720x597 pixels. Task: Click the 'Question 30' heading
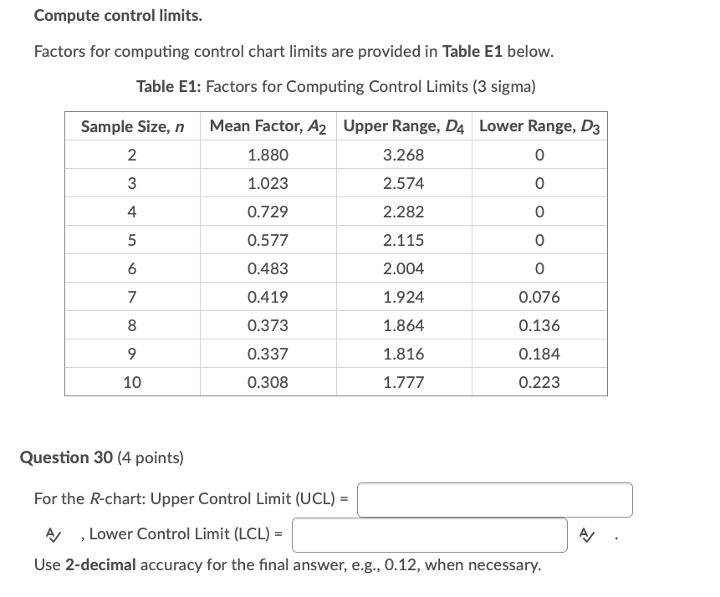tap(66, 457)
